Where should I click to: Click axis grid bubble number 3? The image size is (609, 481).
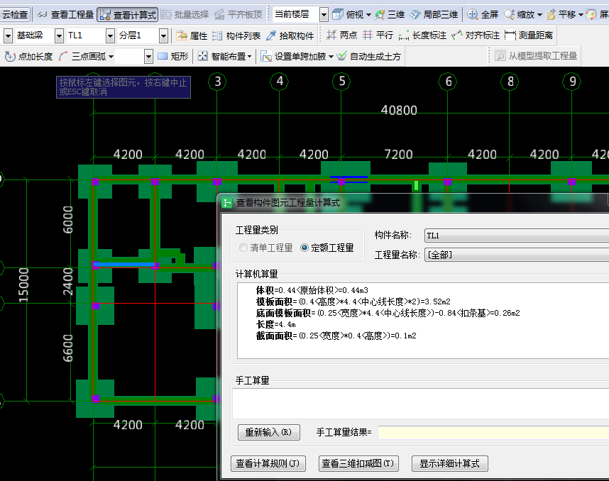point(217,82)
